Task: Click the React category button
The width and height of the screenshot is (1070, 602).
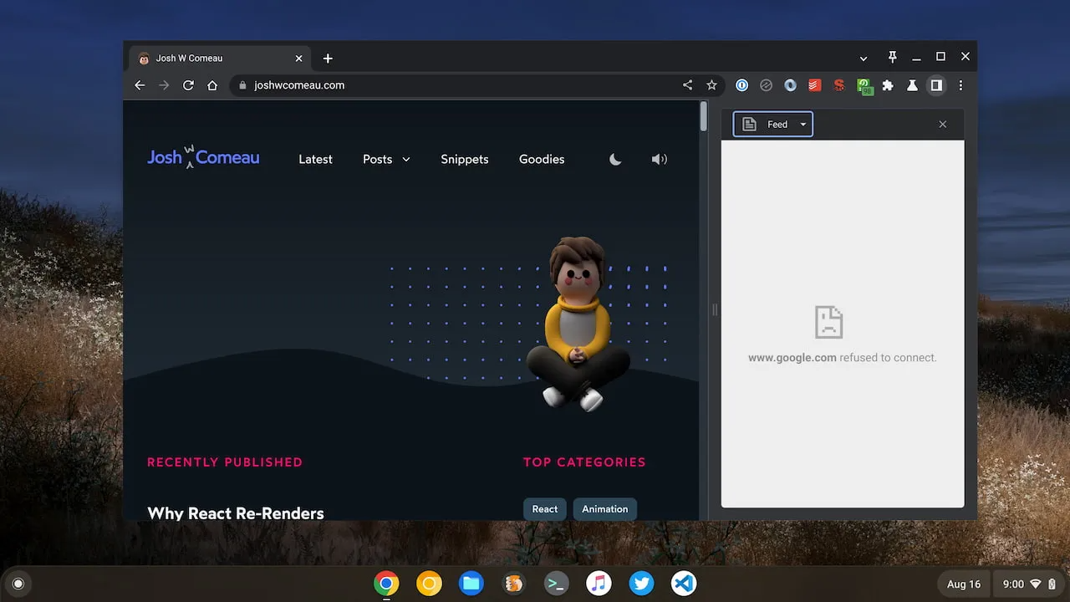Action: pyautogui.click(x=544, y=508)
